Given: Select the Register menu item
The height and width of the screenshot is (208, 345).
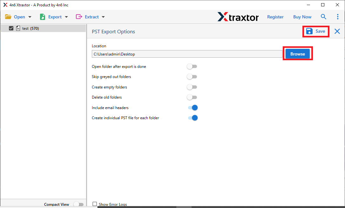Looking at the screenshot, I should point(275,16).
